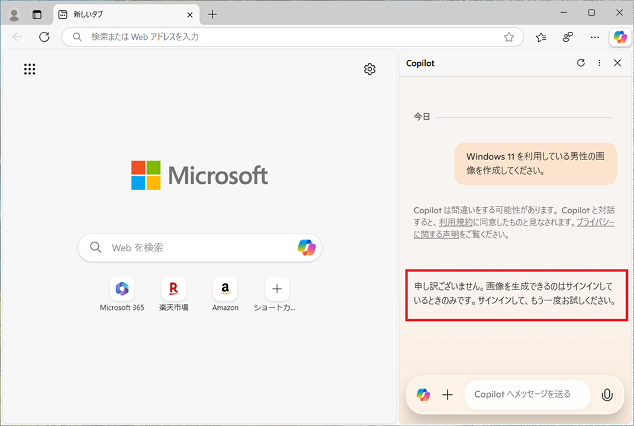
Task: Open the apps grid launcher icon
Action: (30, 69)
